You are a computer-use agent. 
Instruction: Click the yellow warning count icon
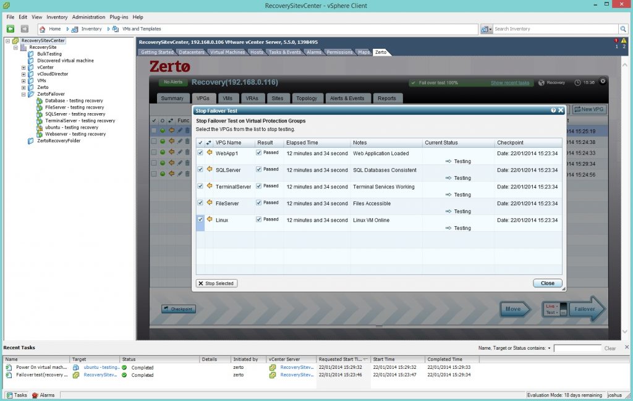click(624, 41)
